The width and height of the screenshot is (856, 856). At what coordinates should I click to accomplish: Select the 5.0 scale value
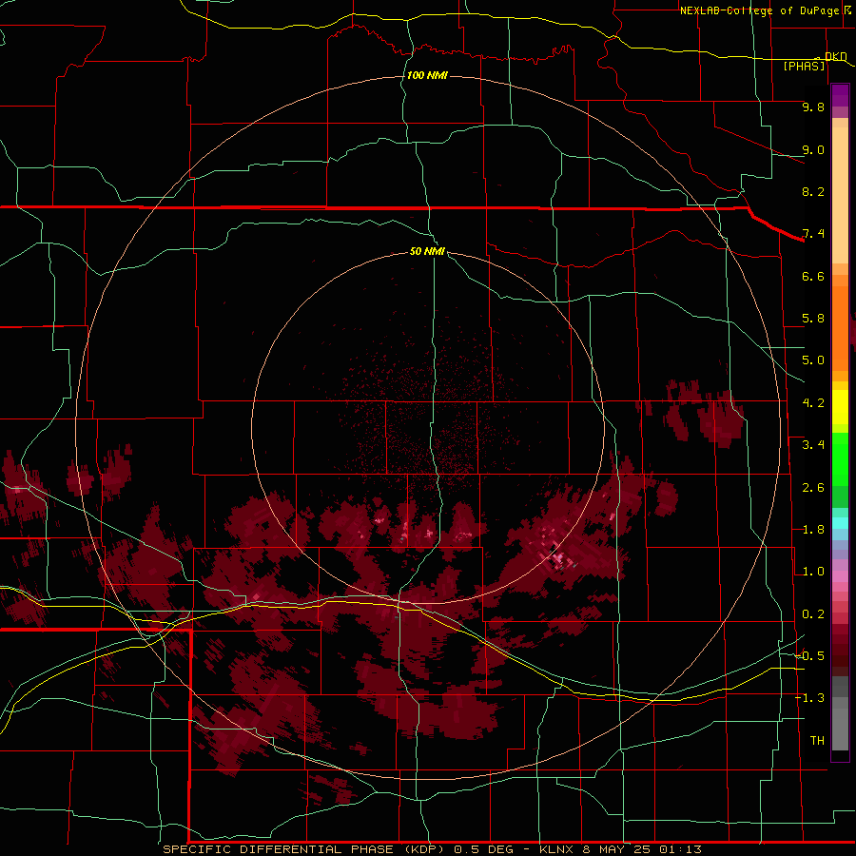(x=813, y=360)
